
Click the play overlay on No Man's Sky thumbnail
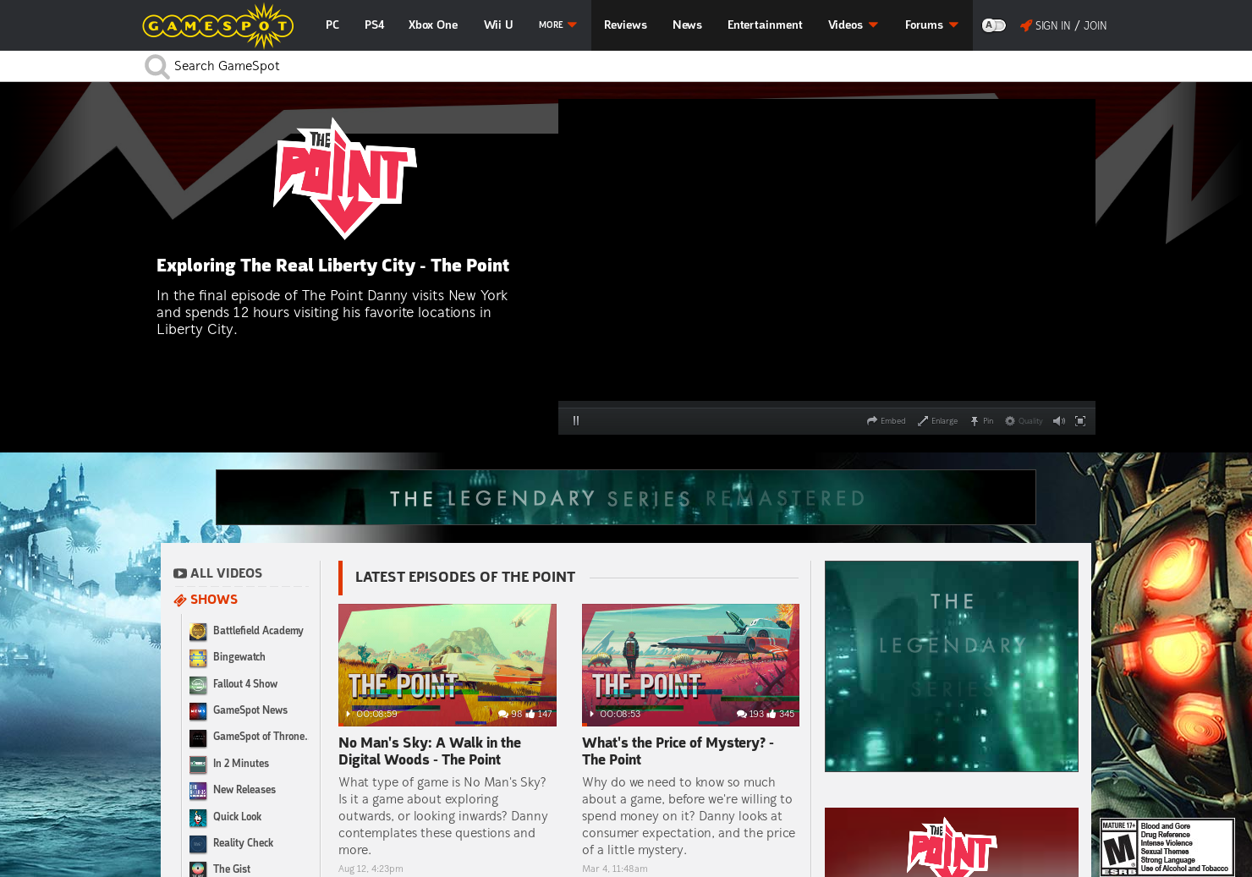coord(349,714)
